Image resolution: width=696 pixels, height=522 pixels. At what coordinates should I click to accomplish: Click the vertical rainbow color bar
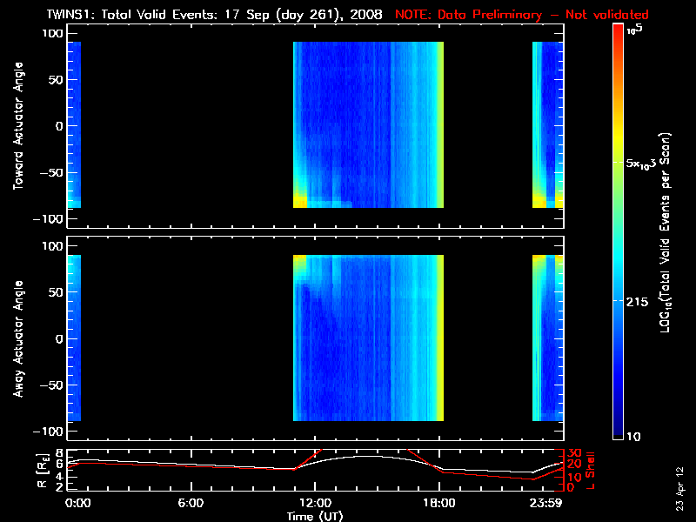[x=618, y=231]
